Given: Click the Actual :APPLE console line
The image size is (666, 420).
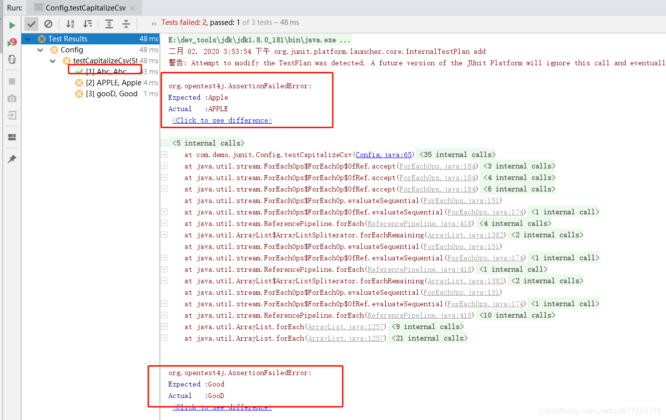Looking at the screenshot, I should (198, 109).
